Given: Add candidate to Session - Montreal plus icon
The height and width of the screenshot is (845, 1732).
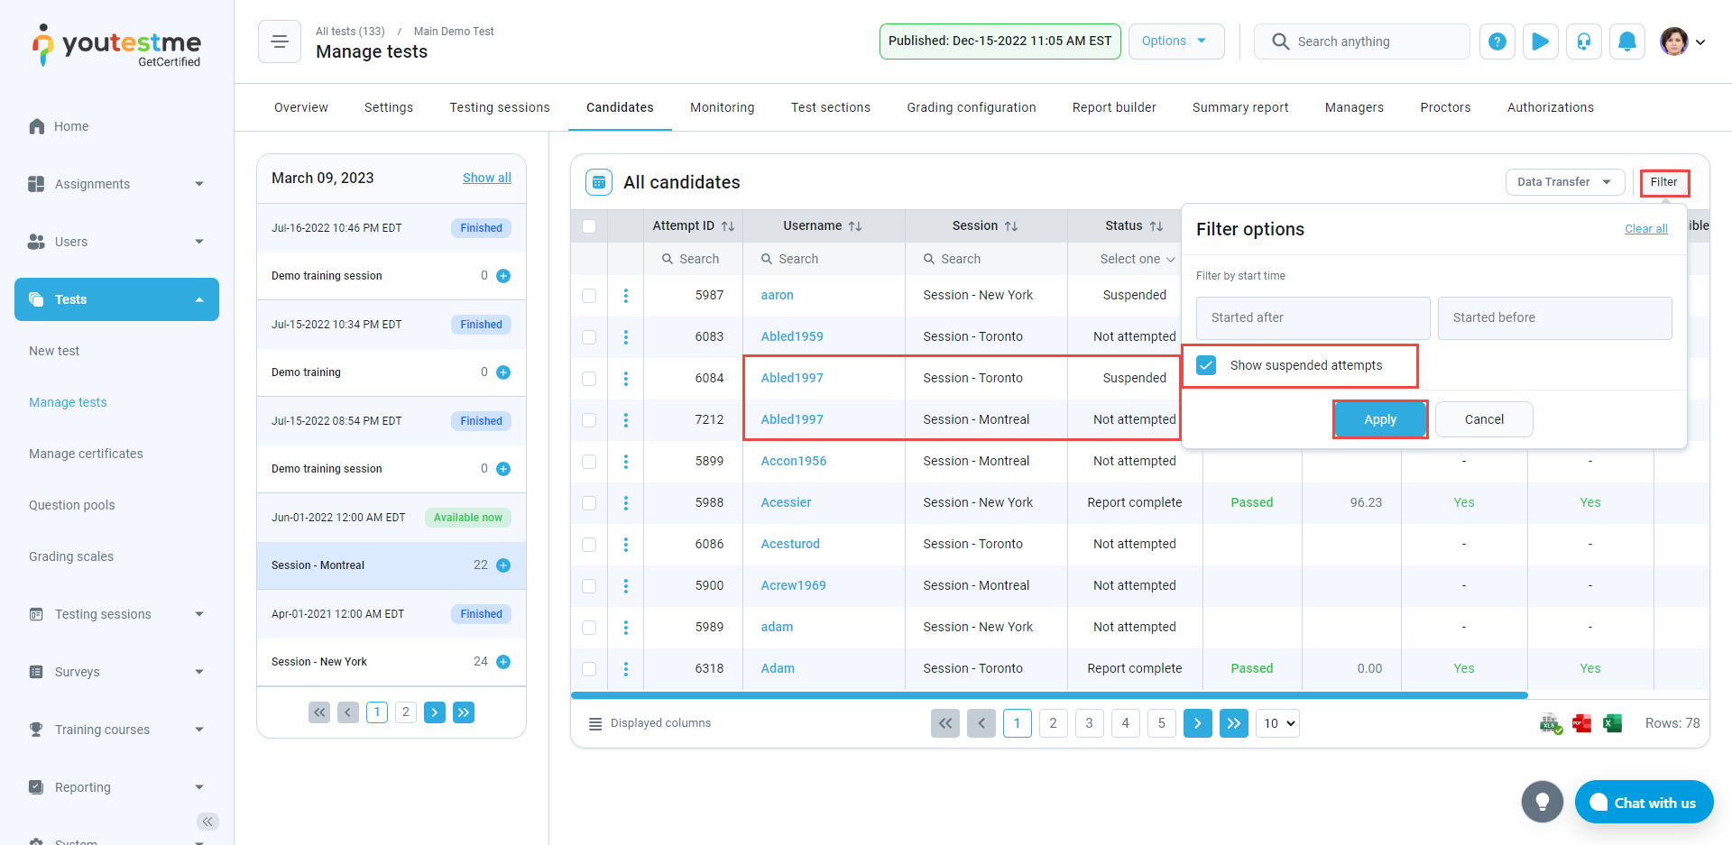Looking at the screenshot, I should 503,565.
